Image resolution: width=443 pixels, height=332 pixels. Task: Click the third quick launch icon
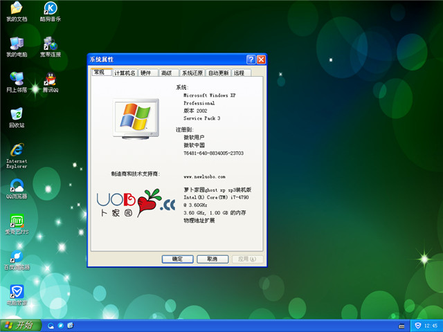(x=71, y=326)
